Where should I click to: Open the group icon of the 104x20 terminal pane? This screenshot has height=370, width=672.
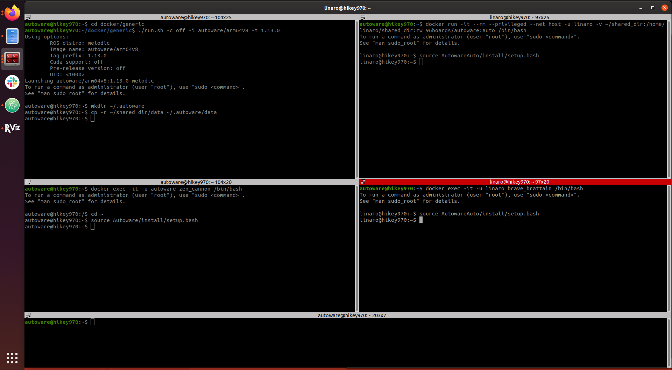pyautogui.click(x=28, y=182)
